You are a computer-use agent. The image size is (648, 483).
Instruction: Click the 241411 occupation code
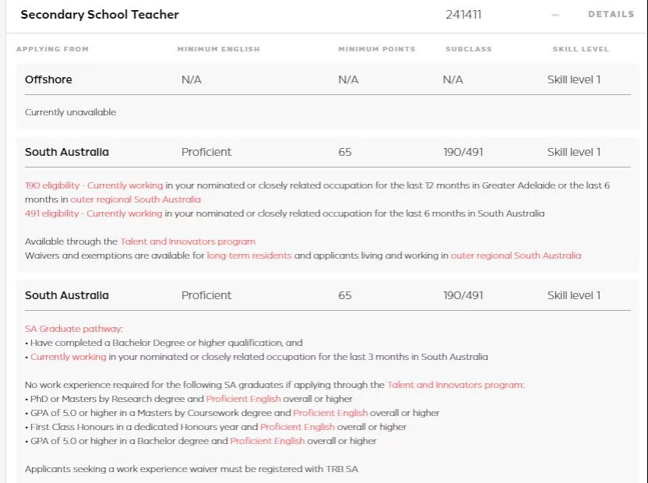click(x=463, y=15)
